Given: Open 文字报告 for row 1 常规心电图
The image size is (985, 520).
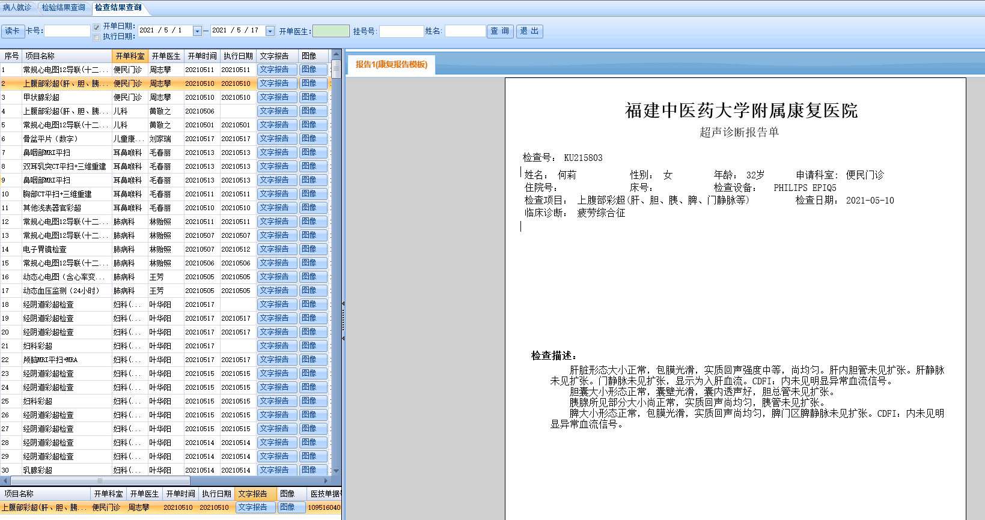Looking at the screenshot, I should coord(277,70).
